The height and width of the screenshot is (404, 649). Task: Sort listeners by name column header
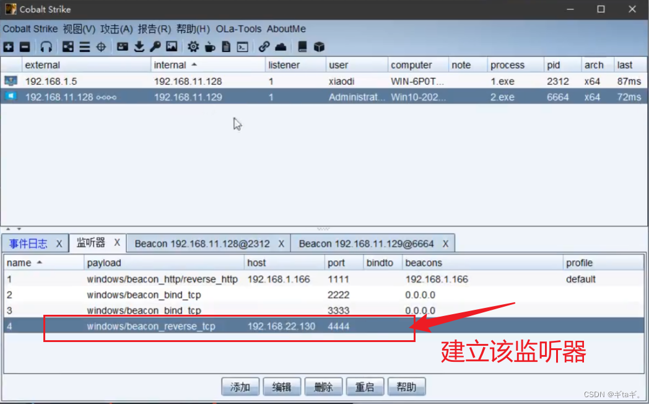click(x=43, y=263)
